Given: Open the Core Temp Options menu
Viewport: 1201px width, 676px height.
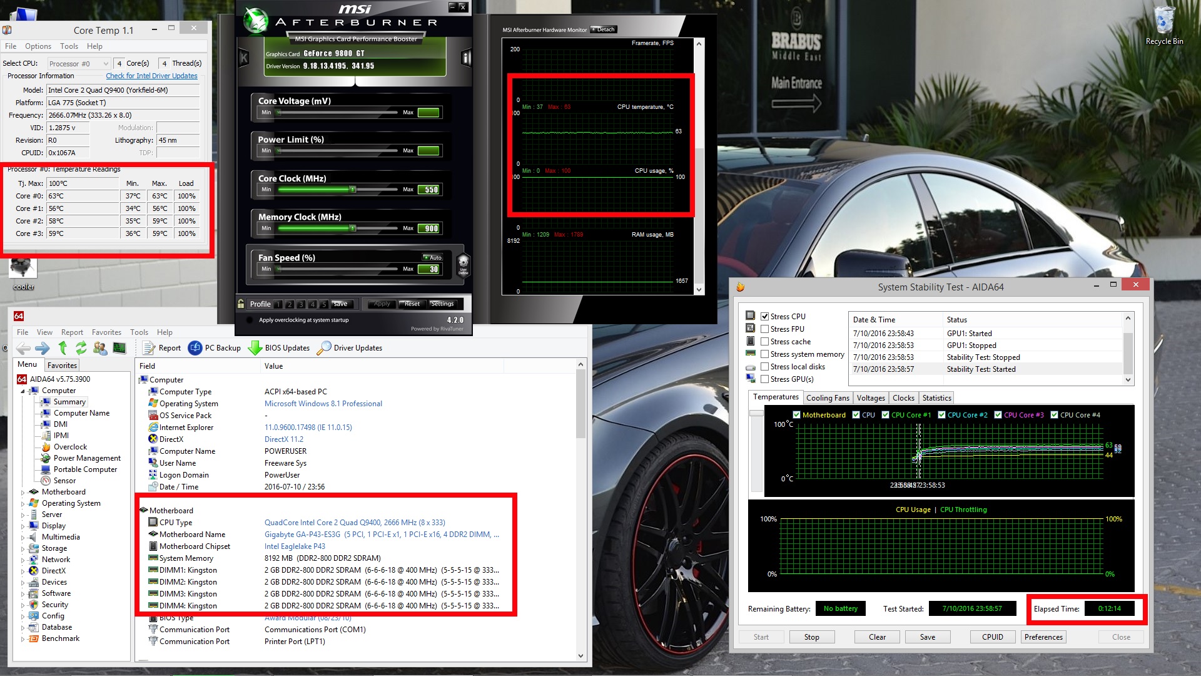Looking at the screenshot, I should click(x=38, y=46).
